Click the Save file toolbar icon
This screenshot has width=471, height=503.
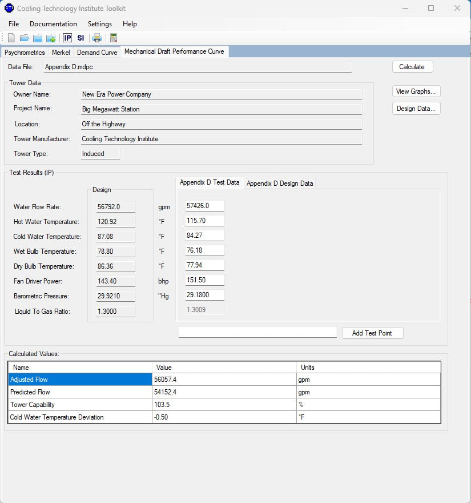[38, 38]
